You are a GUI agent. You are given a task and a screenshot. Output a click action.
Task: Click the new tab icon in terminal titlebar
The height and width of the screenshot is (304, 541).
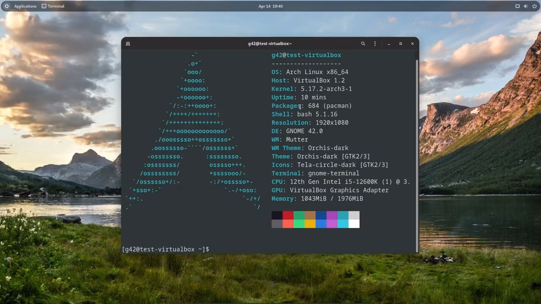[128, 43]
